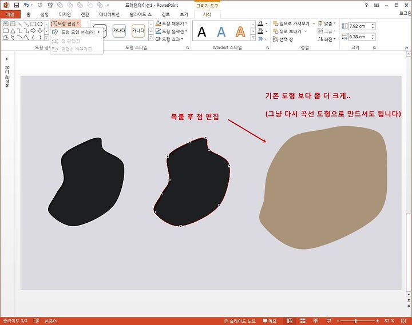The image size is (412, 325).
Task: Switch to the Review (검토) tab
Action: coord(166,14)
